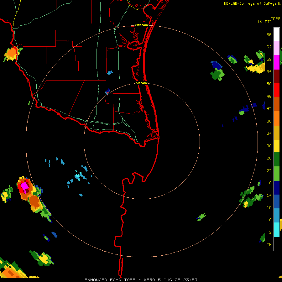Select the dark red legend swatch
This screenshot has width=282, height=282.
277,76
